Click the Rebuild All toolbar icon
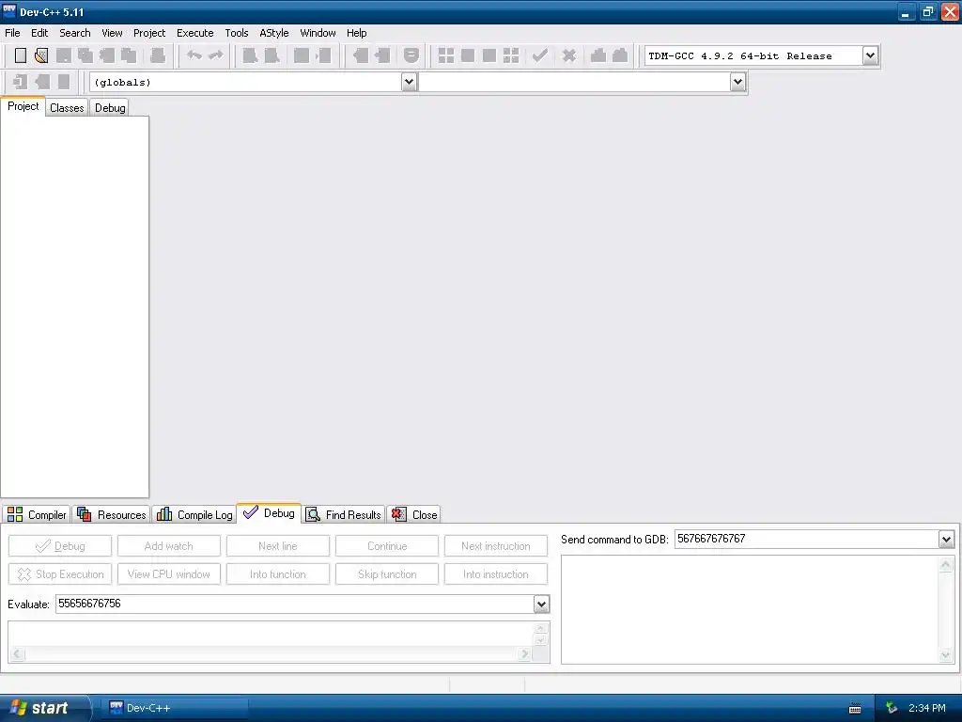The width and height of the screenshot is (962, 722). click(x=511, y=55)
